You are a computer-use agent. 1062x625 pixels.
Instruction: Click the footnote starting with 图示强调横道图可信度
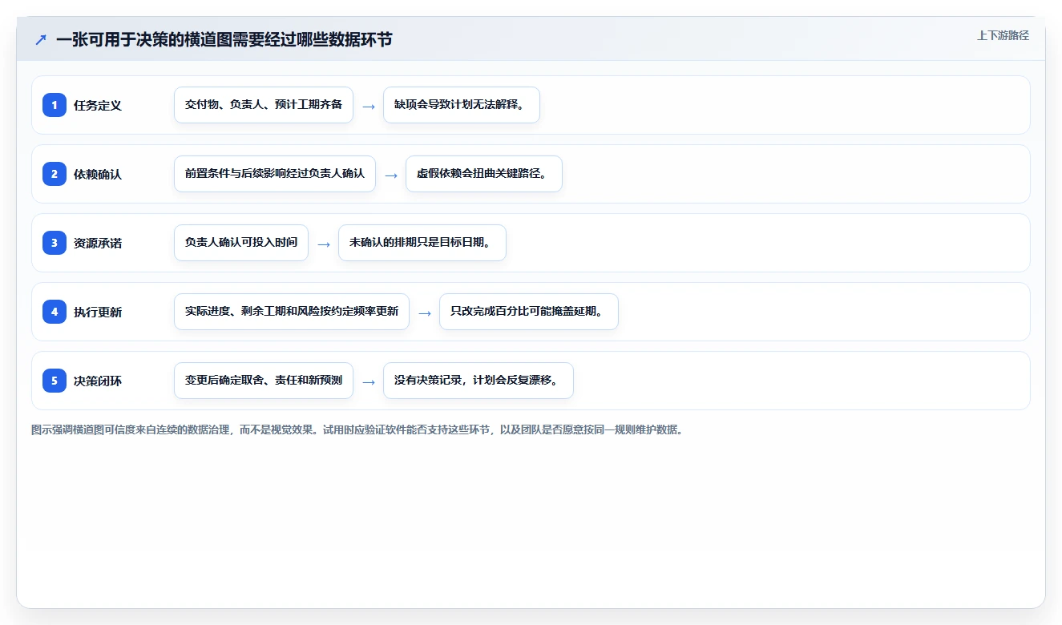(357, 429)
